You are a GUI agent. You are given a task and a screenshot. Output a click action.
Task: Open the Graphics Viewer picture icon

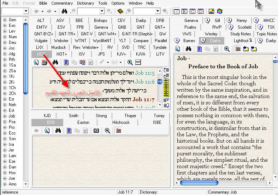[x=211, y=12]
